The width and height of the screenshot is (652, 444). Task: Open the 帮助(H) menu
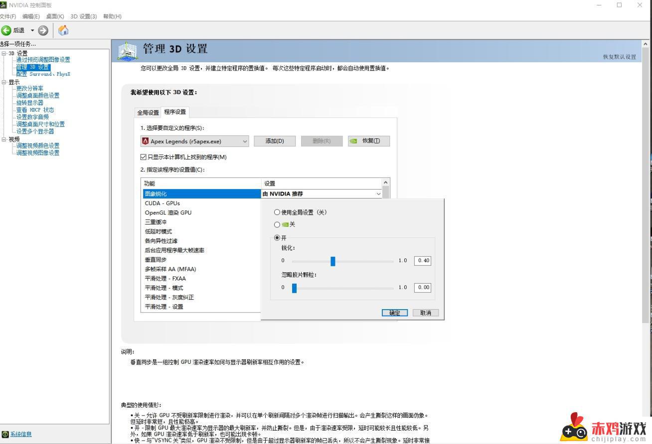(x=112, y=16)
